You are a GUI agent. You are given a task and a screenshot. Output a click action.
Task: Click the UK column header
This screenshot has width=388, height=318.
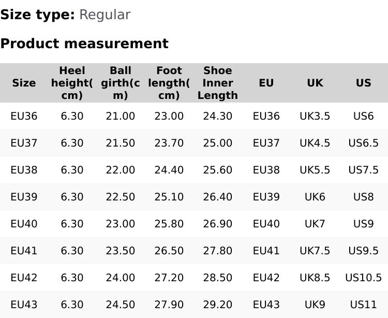click(315, 83)
